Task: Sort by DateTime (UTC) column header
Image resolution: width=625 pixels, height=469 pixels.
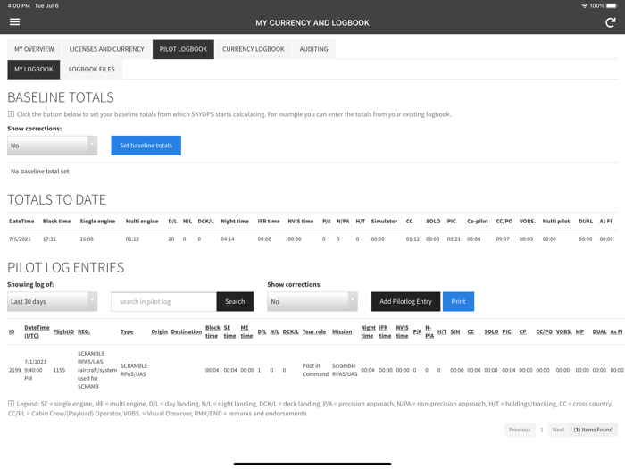Action: tap(37, 331)
